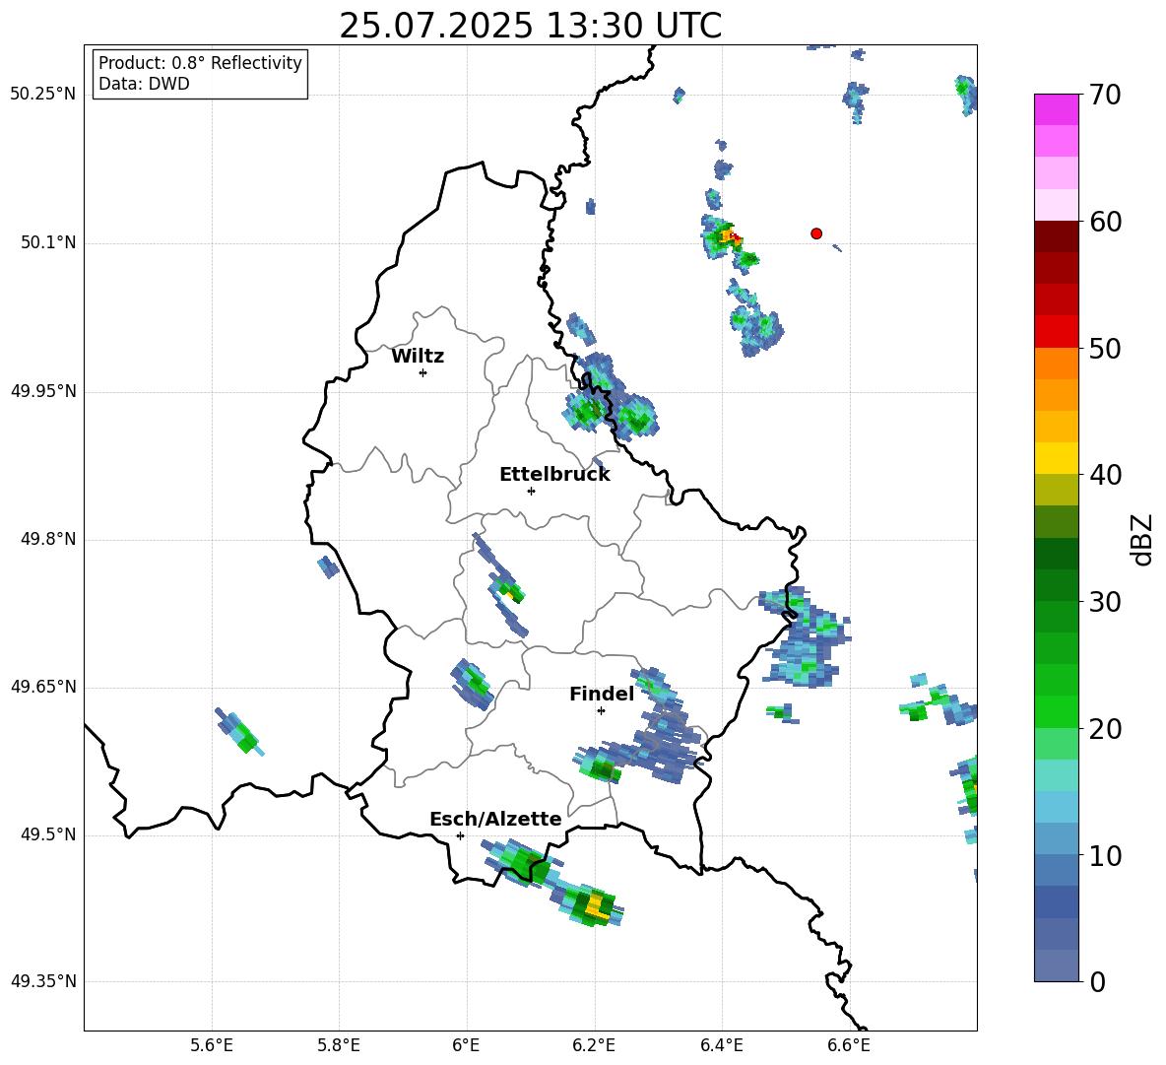Click the 50.1°N latitude tick label

pos(48,242)
